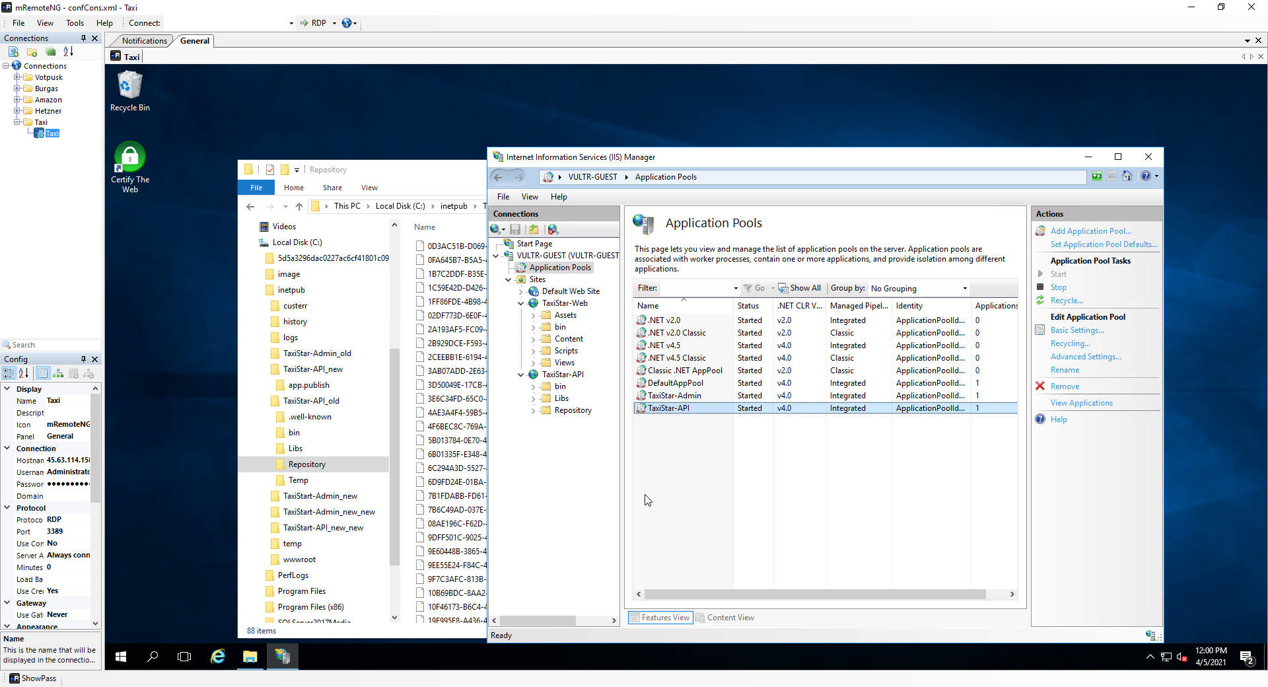Click the New Connection icon in Connections panel
The height and width of the screenshot is (687, 1268).
(13, 52)
